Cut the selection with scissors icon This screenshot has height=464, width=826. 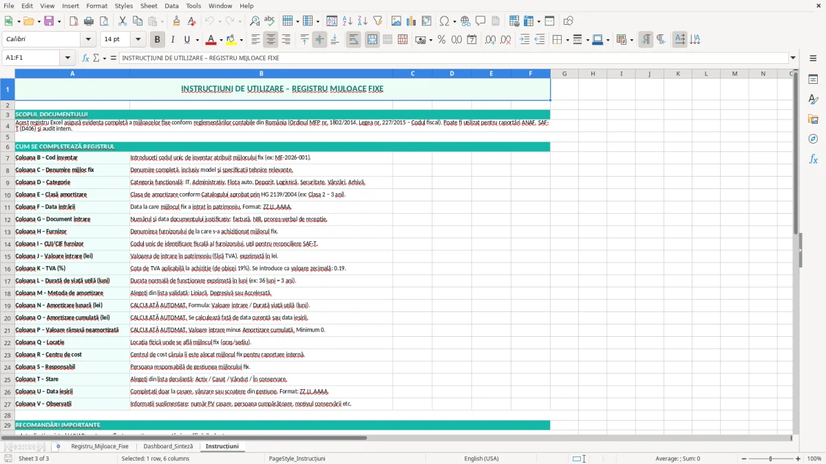(123, 21)
